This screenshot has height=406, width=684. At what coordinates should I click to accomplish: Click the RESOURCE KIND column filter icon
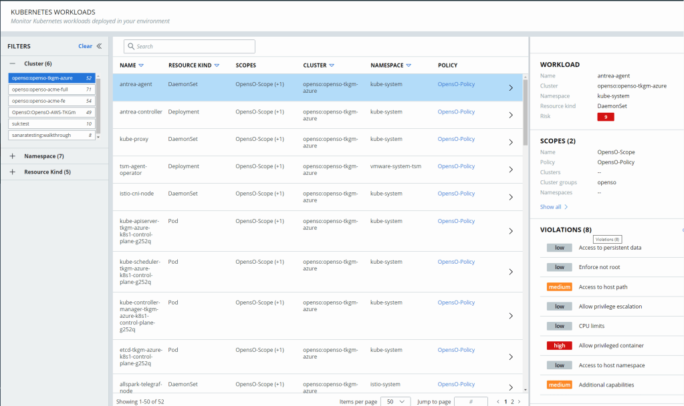[217, 65]
